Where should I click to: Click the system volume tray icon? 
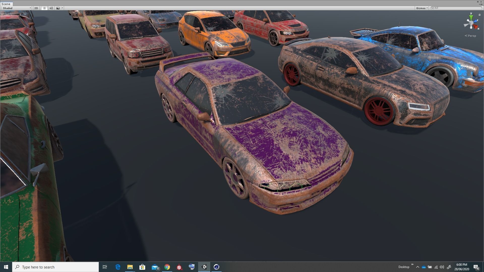(x=442, y=267)
